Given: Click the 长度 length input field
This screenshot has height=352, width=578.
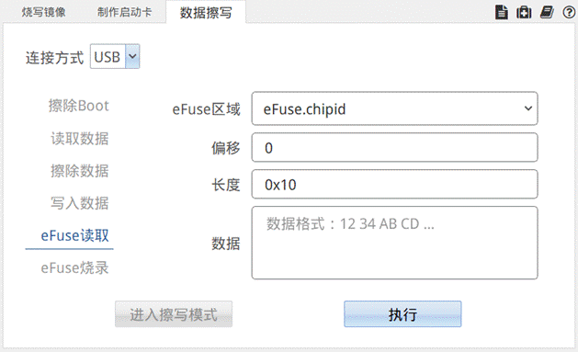Looking at the screenshot, I should [x=394, y=185].
